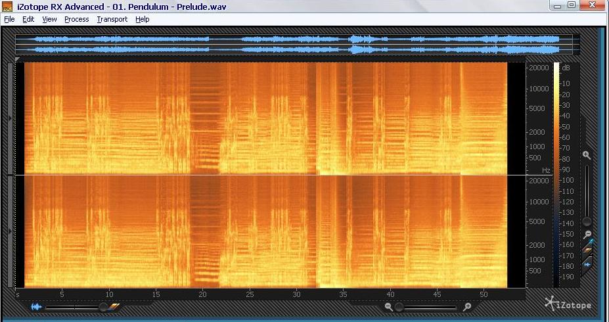Open the View menu
This screenshot has height=322, width=609.
pos(49,19)
